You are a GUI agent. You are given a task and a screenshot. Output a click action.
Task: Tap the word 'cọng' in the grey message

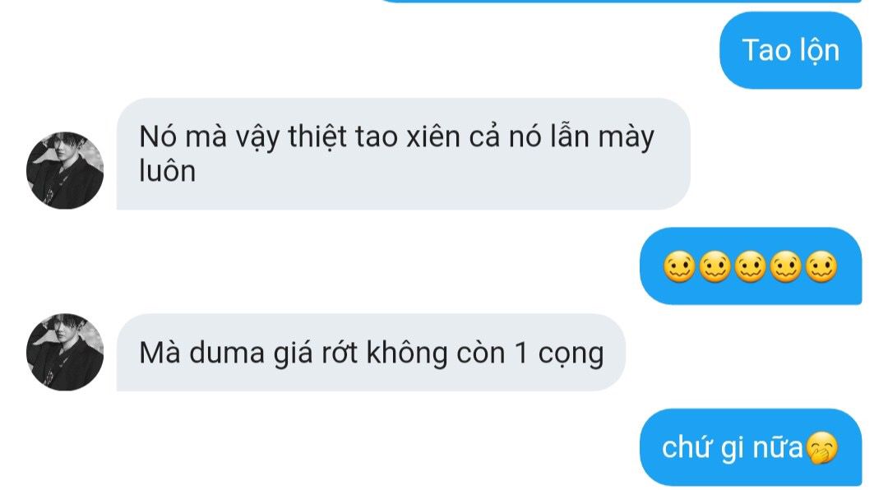coord(571,354)
